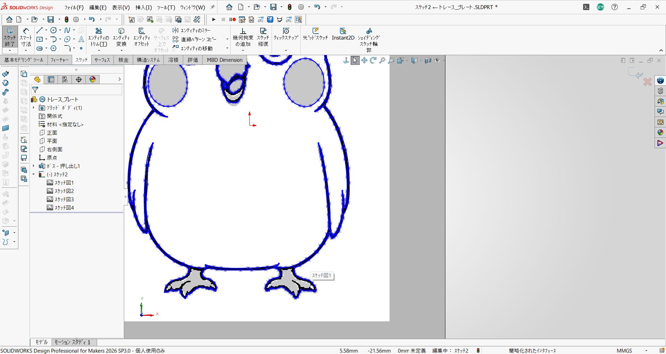Click the Swept Surface icon in left toolbar
The width and height of the screenshot is (666, 354).
[6, 92]
